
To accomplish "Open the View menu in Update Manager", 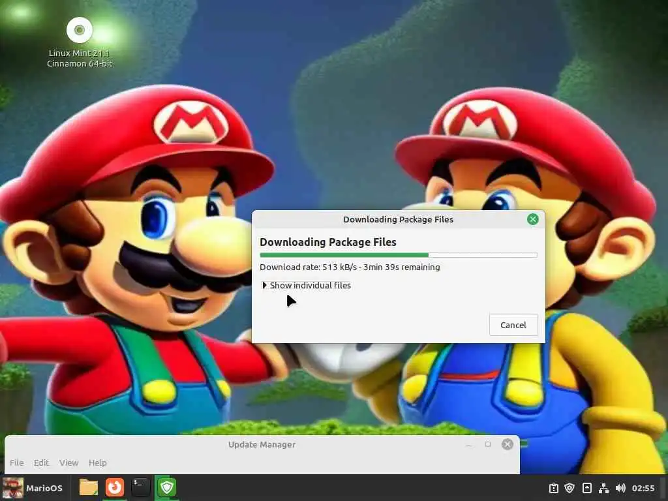I will click(x=68, y=463).
